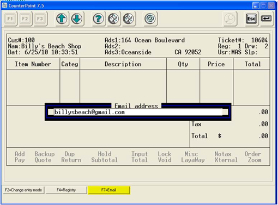Select the Lock Void command

pos(165,157)
